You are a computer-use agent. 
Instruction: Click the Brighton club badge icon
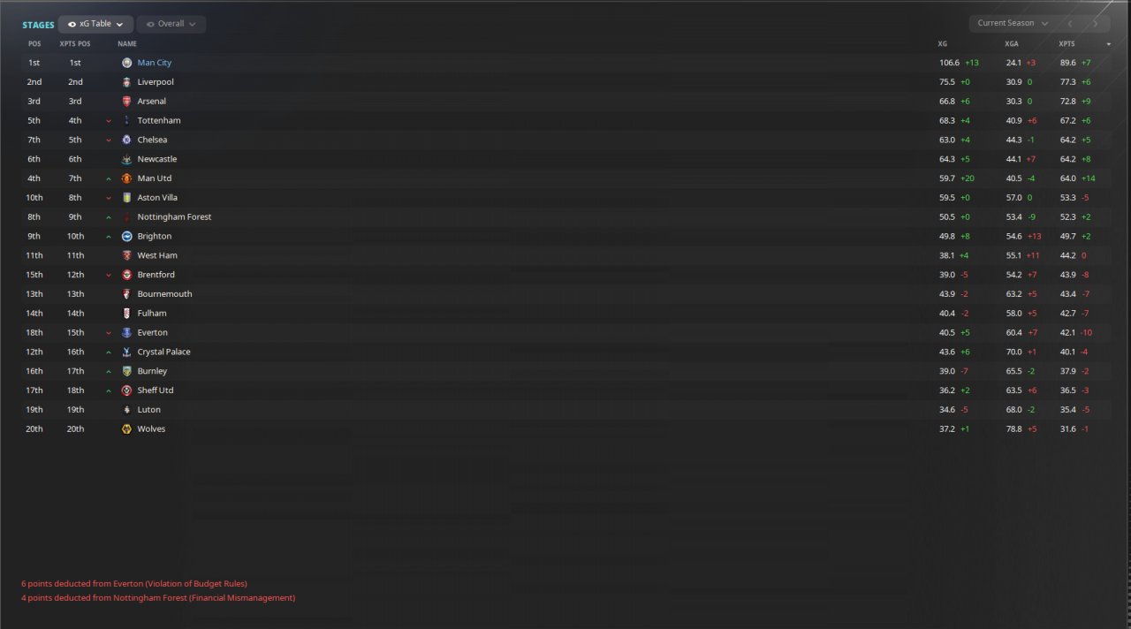(x=126, y=236)
